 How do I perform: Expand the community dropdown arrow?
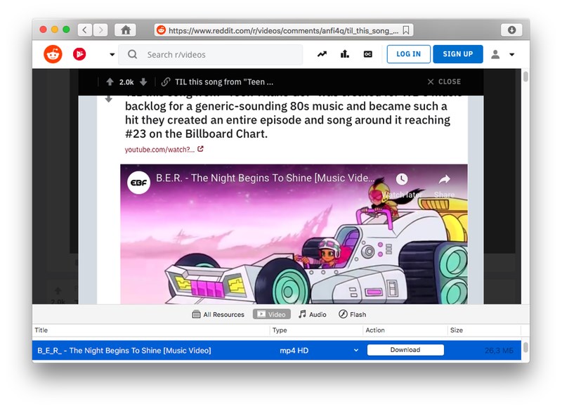click(112, 55)
